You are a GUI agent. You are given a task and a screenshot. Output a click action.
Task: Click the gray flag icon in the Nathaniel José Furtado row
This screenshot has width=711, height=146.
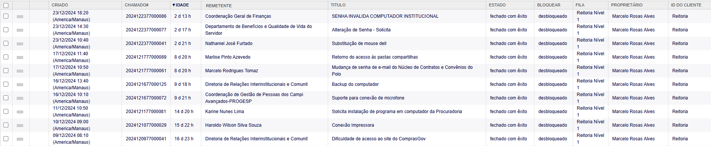point(20,43)
